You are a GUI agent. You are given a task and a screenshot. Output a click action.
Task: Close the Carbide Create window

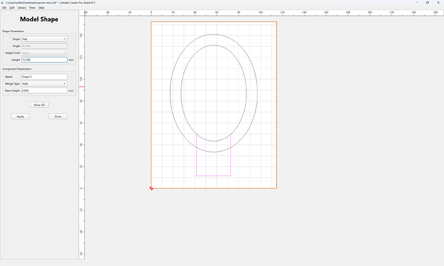(438, 3)
